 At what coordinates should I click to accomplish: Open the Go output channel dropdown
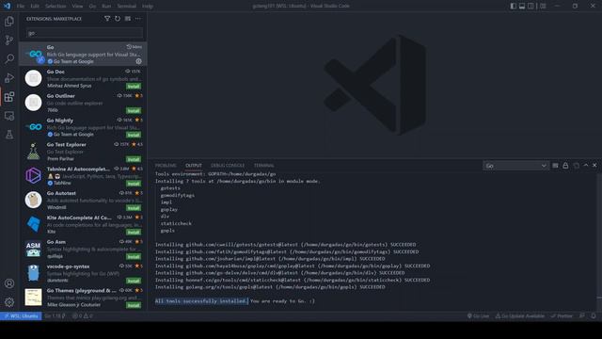pos(515,166)
